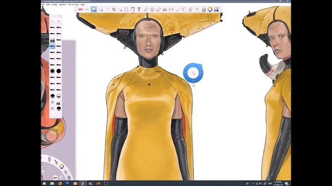Open the Perspective Guides tool

tap(165, 10)
